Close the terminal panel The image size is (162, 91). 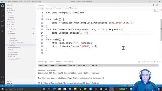160,62
